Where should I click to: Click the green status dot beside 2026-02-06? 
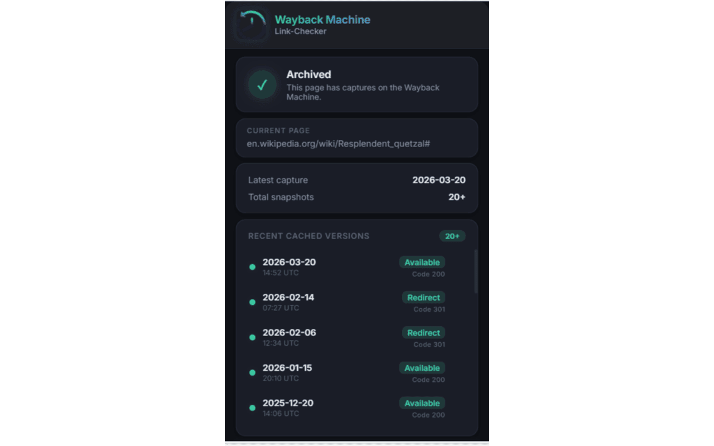click(252, 337)
